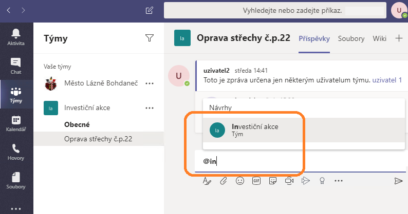
Task: Click the new chat compose icon
Action: pos(150,10)
